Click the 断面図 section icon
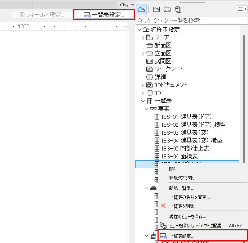Screen dimensions: 248x243 point(150,45)
